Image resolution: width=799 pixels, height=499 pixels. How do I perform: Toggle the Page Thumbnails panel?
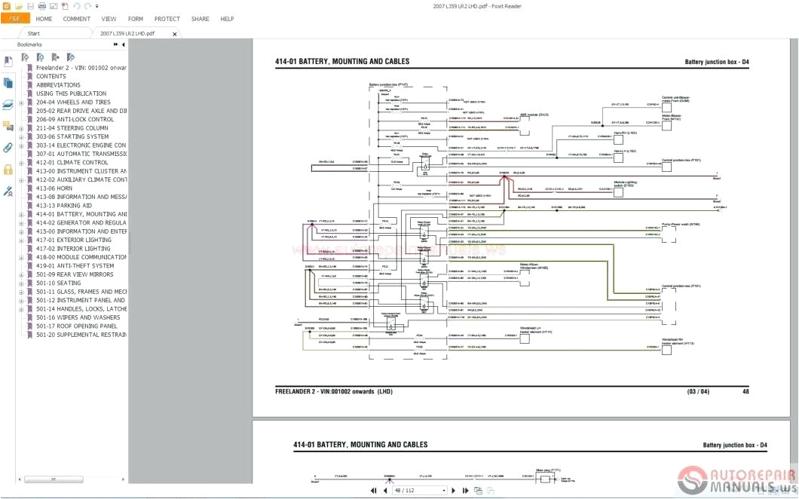8,83
